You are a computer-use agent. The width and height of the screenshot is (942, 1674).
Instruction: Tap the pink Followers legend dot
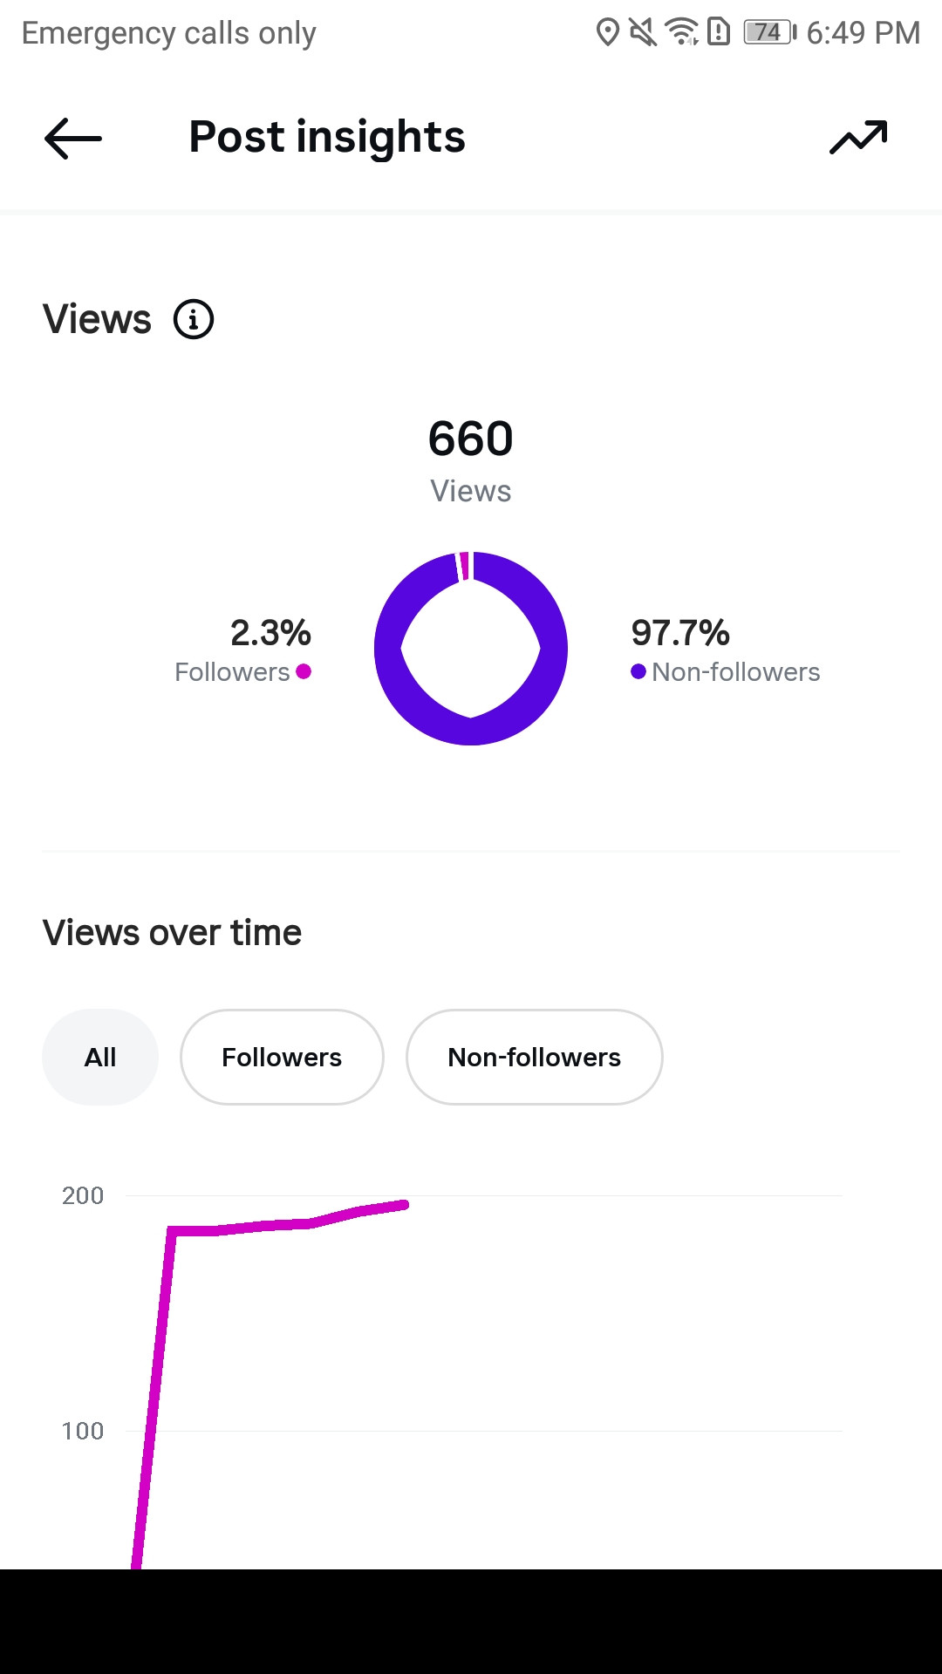click(x=304, y=671)
